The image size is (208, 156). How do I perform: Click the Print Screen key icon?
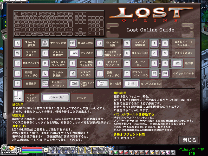(x=45, y=83)
